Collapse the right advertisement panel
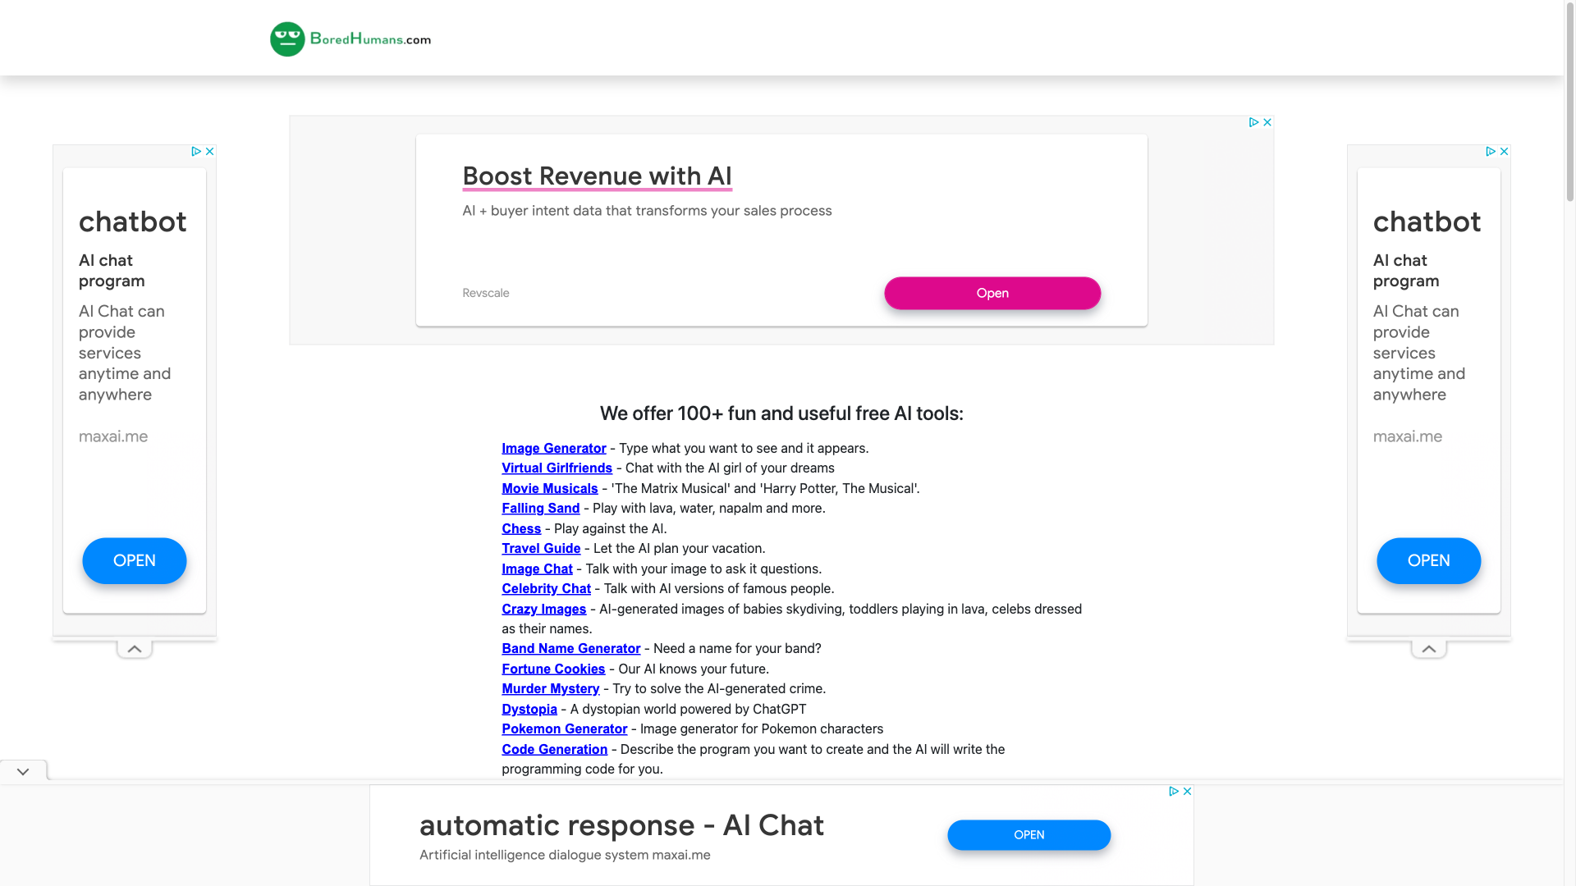The height and width of the screenshot is (886, 1576). (x=1429, y=647)
